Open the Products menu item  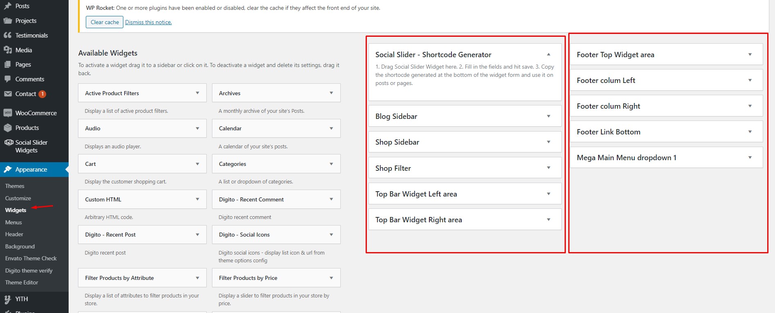(x=27, y=128)
